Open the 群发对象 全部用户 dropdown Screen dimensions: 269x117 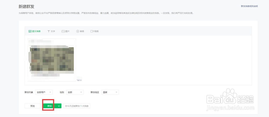point(44,92)
